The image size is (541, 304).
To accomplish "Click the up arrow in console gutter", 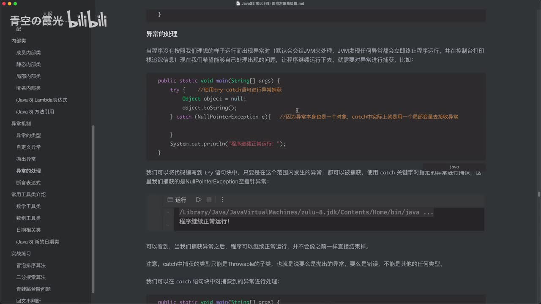I will click(x=168, y=214).
